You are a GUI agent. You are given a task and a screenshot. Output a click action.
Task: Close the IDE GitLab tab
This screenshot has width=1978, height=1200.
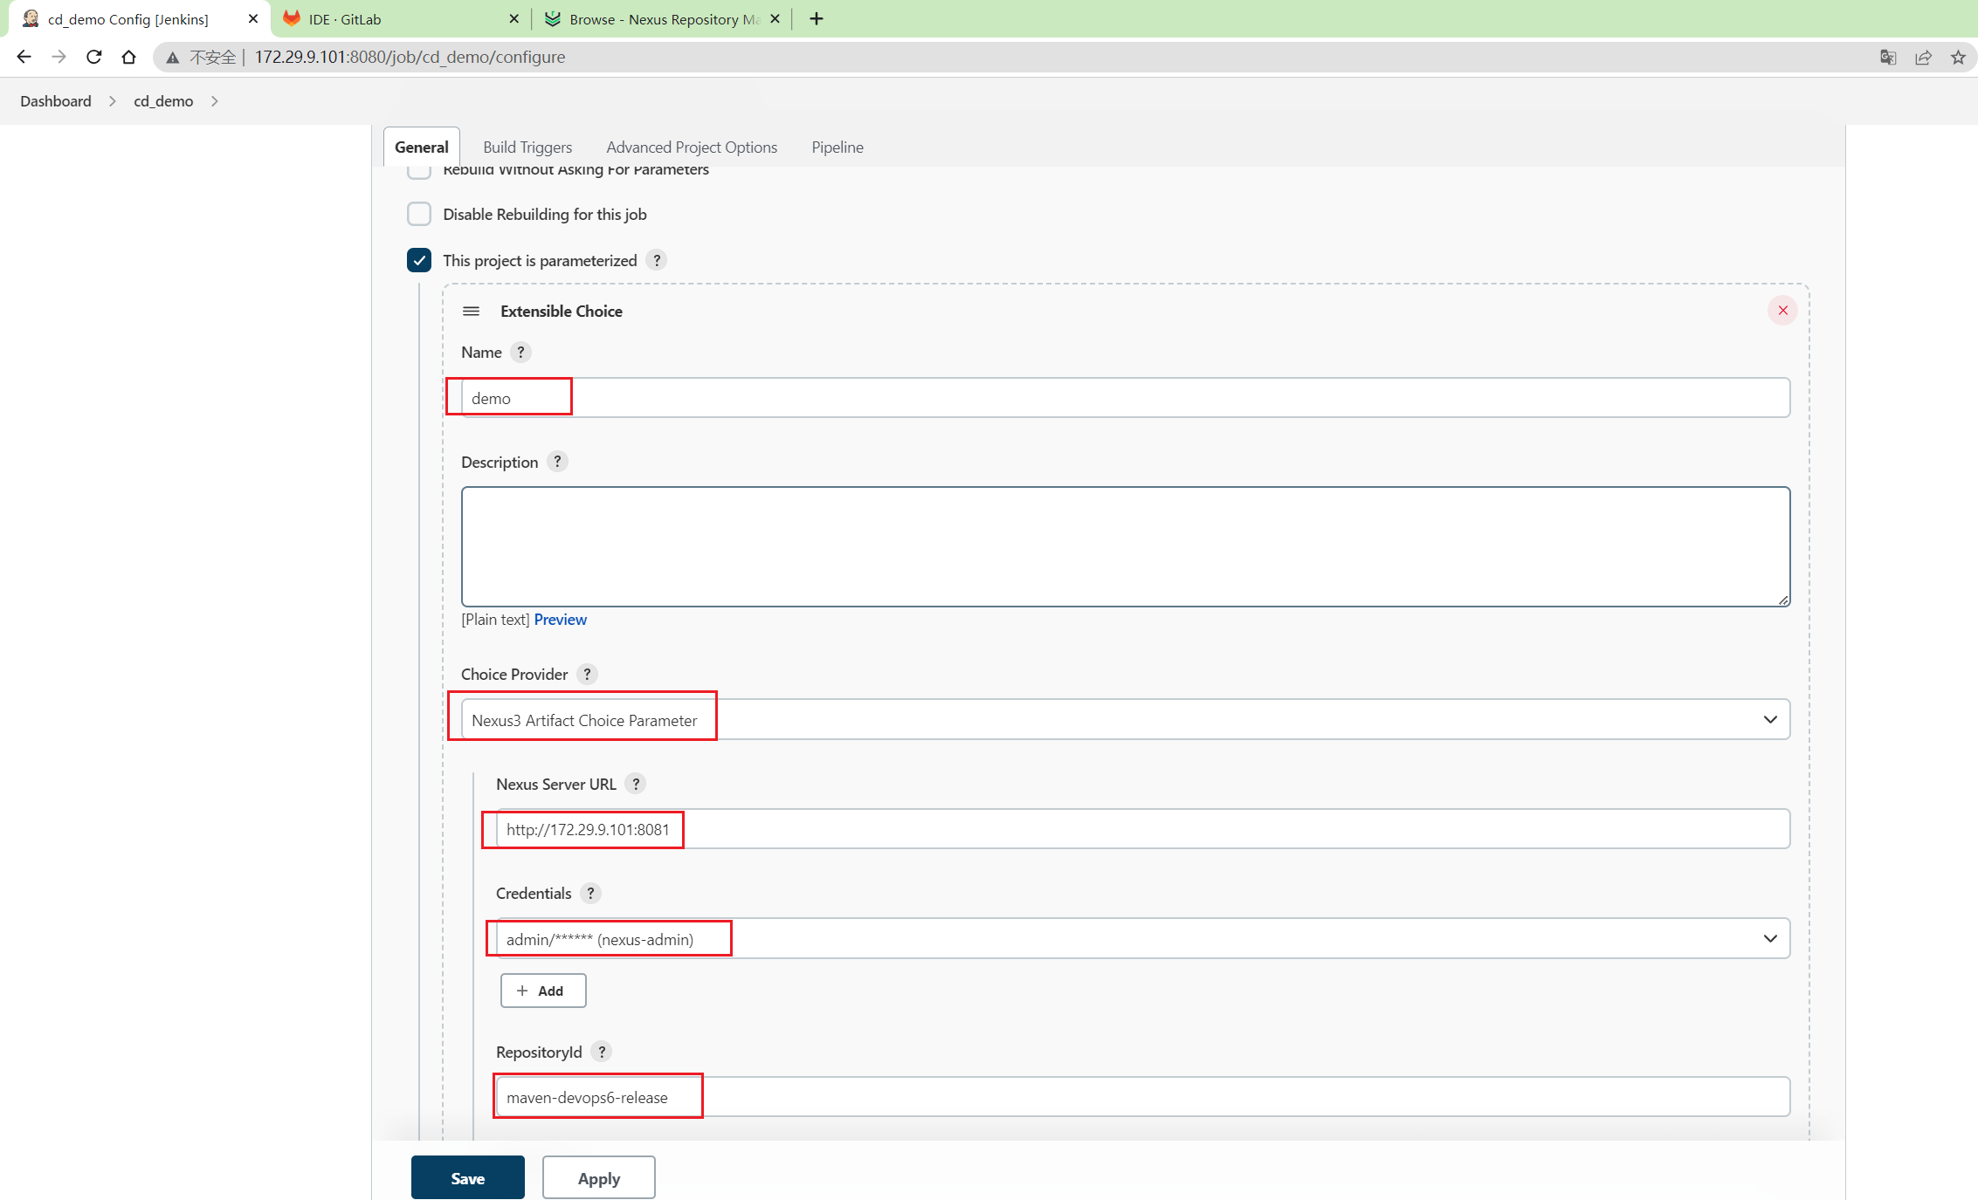click(513, 18)
